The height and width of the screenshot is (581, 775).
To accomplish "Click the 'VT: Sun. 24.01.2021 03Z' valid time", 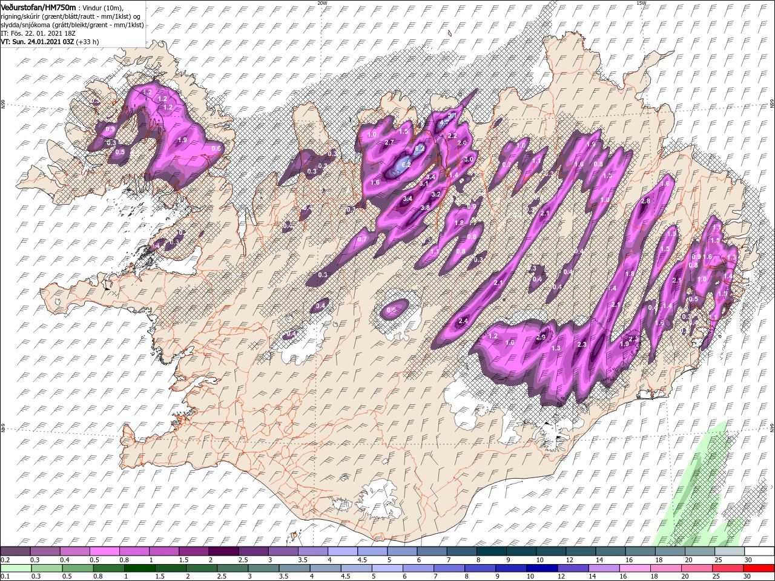I will pos(38,42).
